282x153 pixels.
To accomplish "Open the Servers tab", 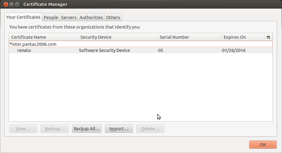I will (x=69, y=18).
